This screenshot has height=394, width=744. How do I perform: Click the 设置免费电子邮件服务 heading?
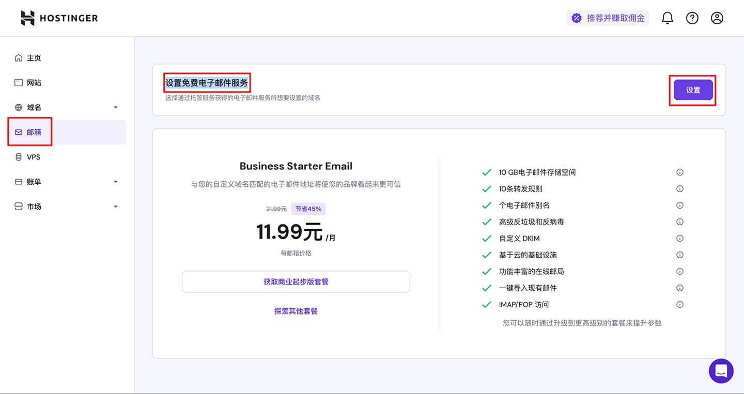207,83
